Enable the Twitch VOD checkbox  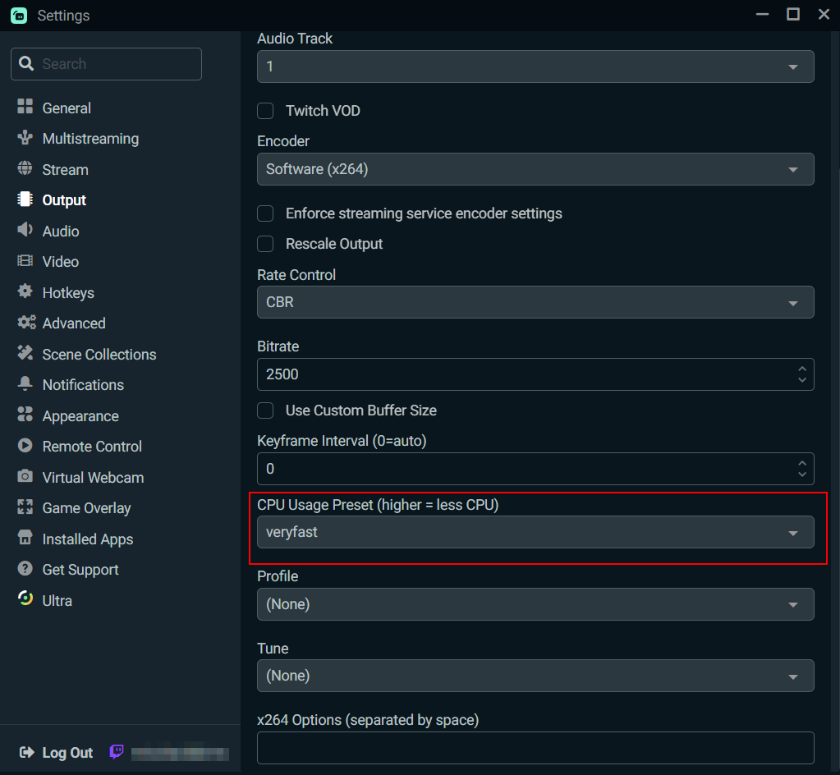pos(265,110)
